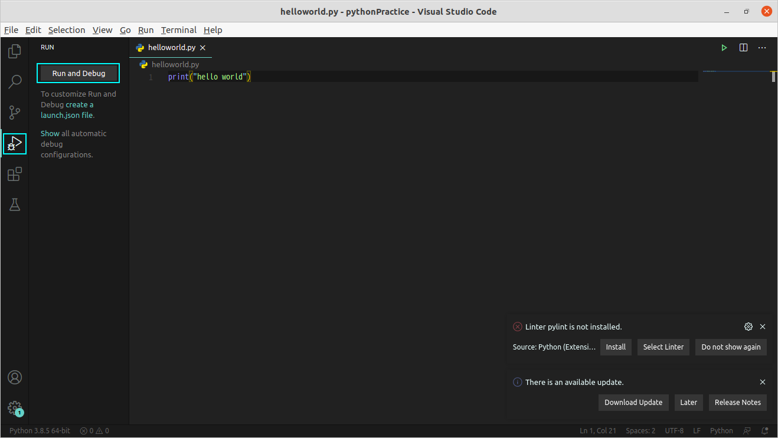Select Python 3.8.5 64-bit interpreter status
Image resolution: width=778 pixels, height=438 pixels.
tap(40, 431)
